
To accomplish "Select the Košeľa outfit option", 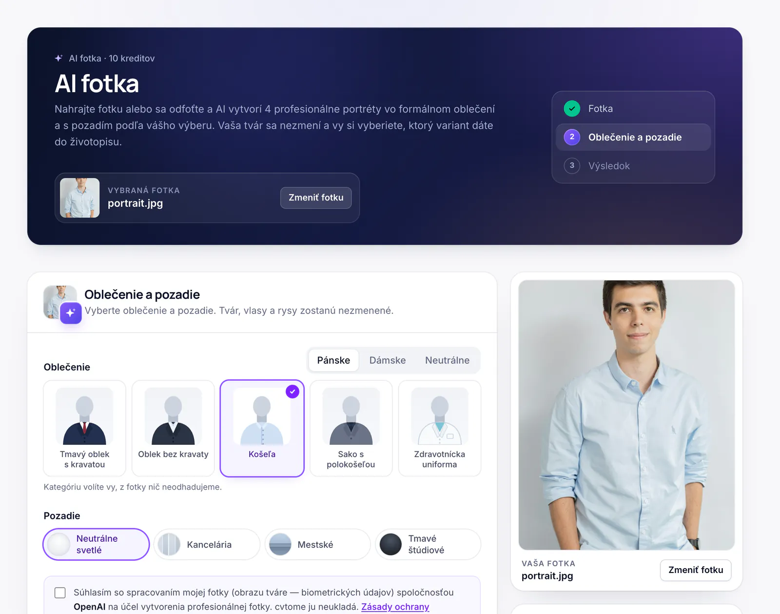I will point(262,428).
